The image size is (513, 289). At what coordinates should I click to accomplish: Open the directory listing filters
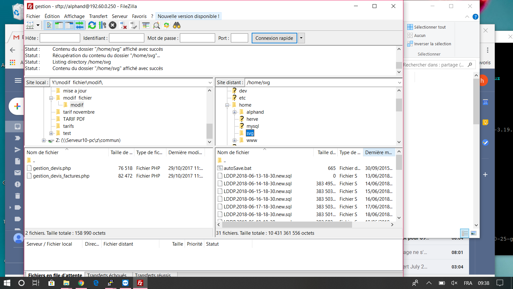tap(146, 25)
